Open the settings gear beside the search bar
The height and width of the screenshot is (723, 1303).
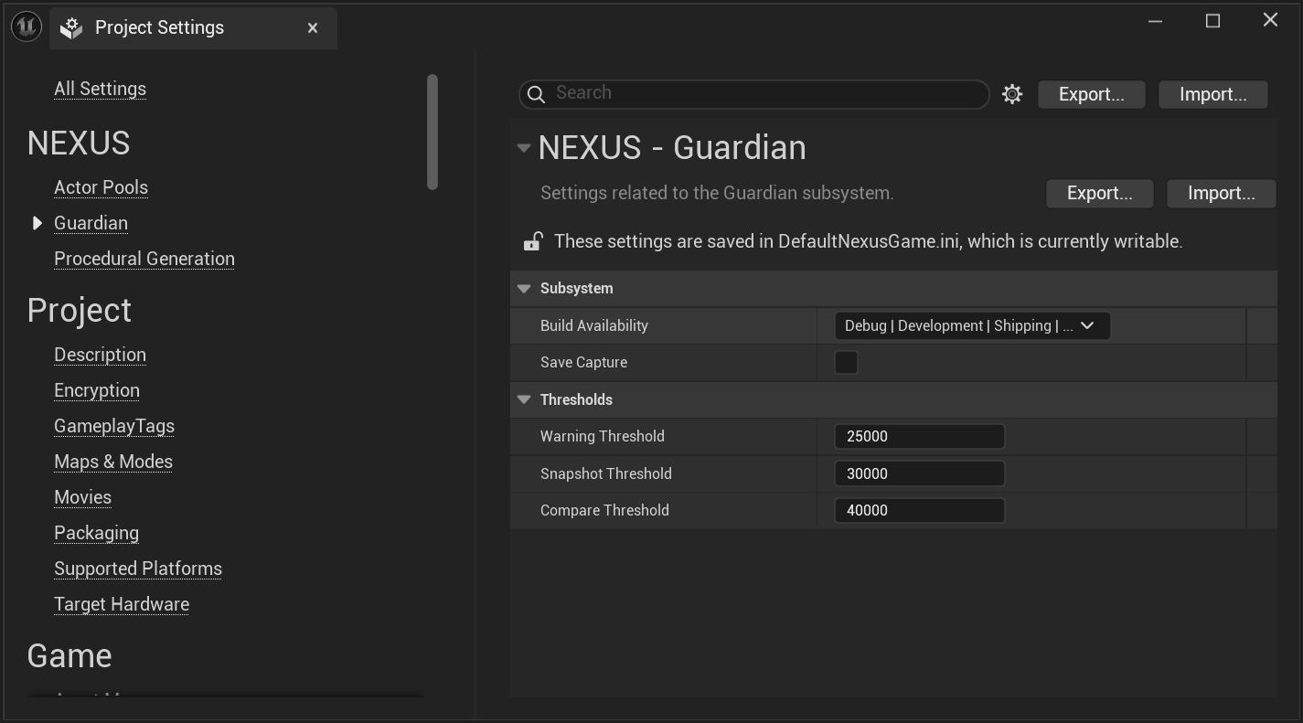pyautogui.click(x=1011, y=93)
